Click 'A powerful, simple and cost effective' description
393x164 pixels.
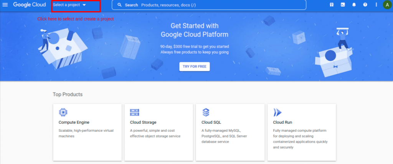pos(155,133)
